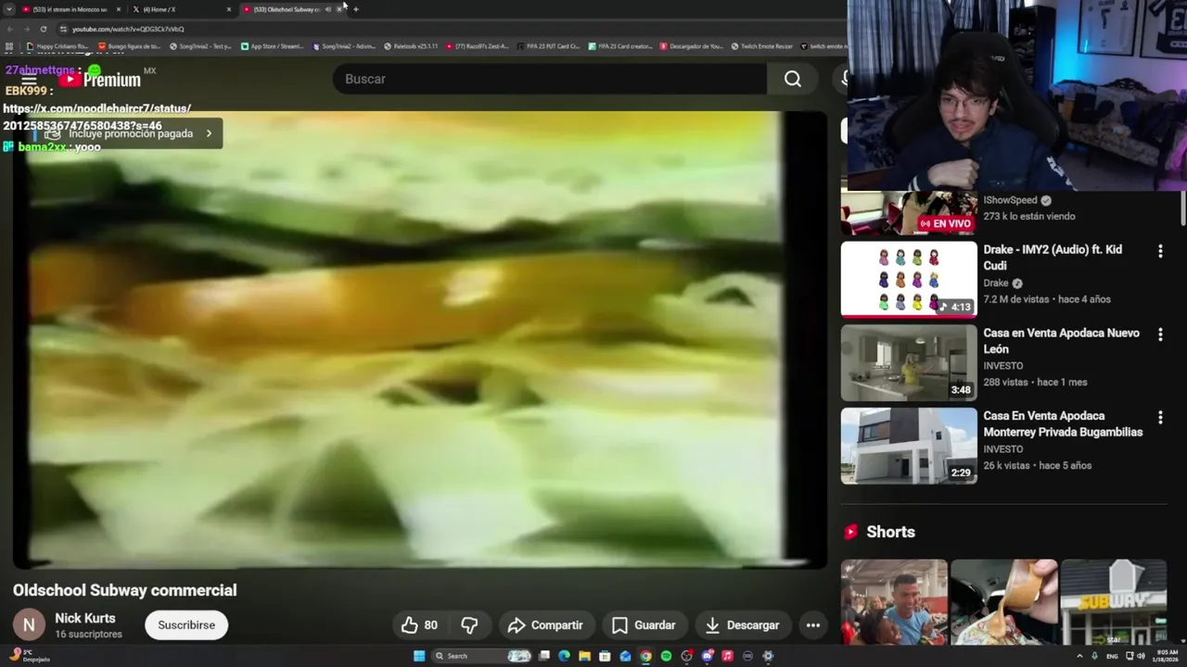Open the Apps grid in bookmarks bar
This screenshot has width=1187, height=667.
(x=9, y=46)
